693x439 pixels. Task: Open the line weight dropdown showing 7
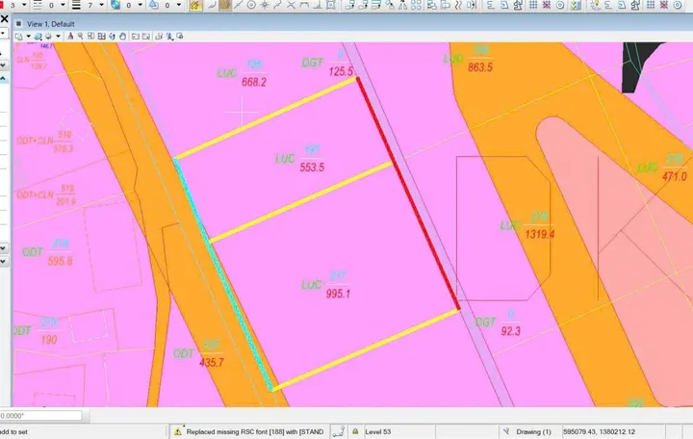click(x=101, y=5)
